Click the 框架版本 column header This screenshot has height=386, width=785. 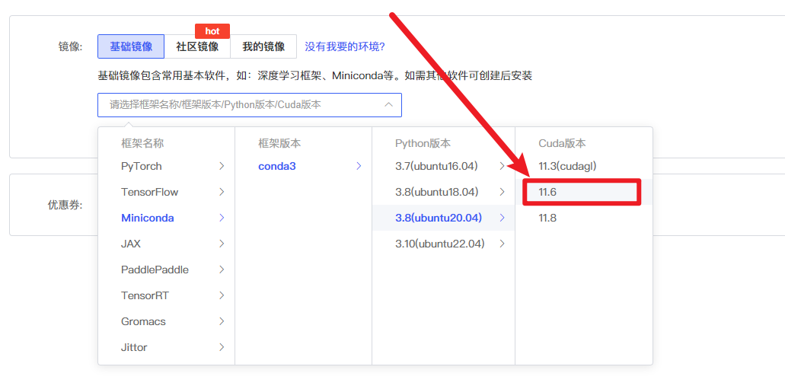click(279, 143)
